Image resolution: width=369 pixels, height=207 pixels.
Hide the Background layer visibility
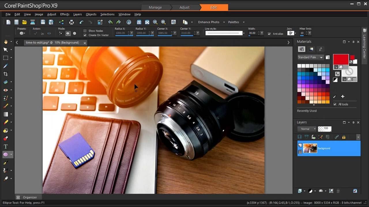coord(300,152)
